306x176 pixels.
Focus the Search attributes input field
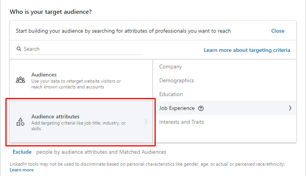pyautogui.click(x=79, y=49)
